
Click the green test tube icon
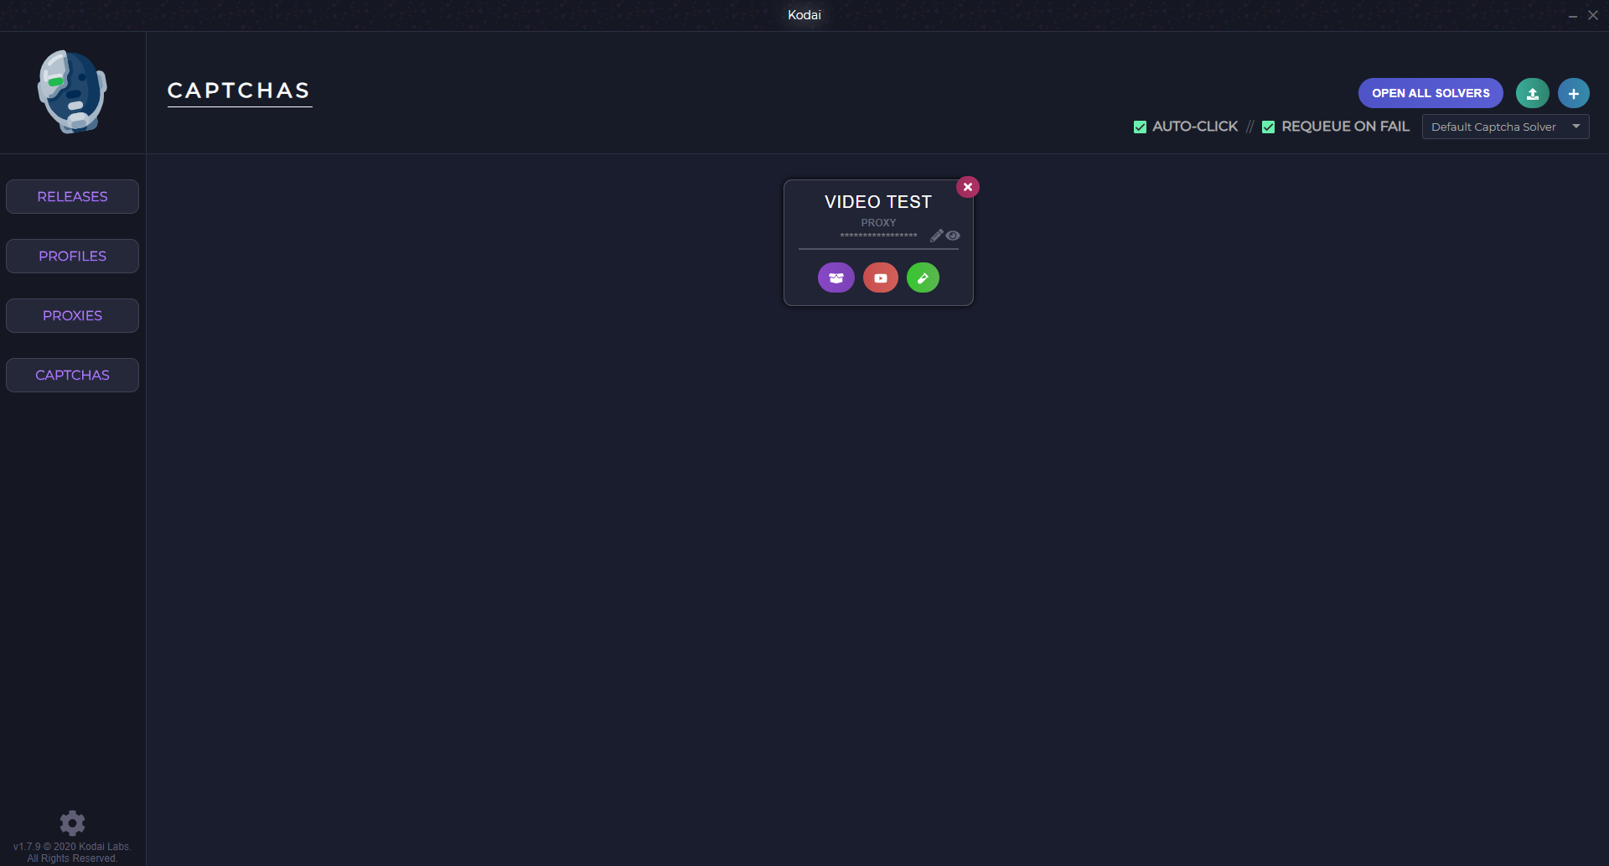(x=923, y=277)
